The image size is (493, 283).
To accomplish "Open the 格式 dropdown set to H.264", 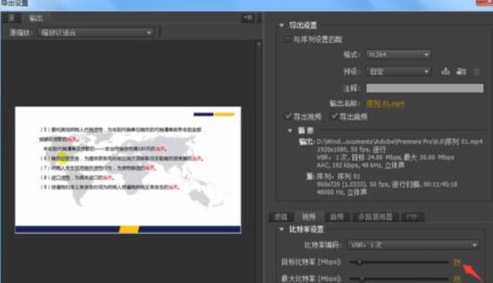I will 398,55.
